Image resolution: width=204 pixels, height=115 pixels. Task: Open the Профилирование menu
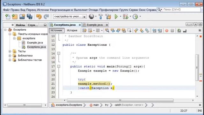pyautogui.click(x=109, y=10)
